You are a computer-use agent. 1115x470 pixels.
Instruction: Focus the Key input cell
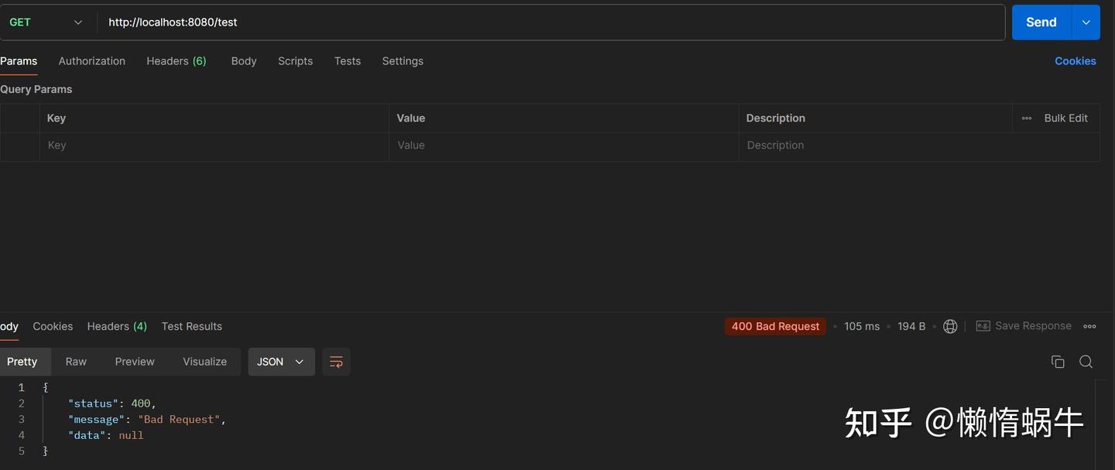pyautogui.click(x=213, y=146)
